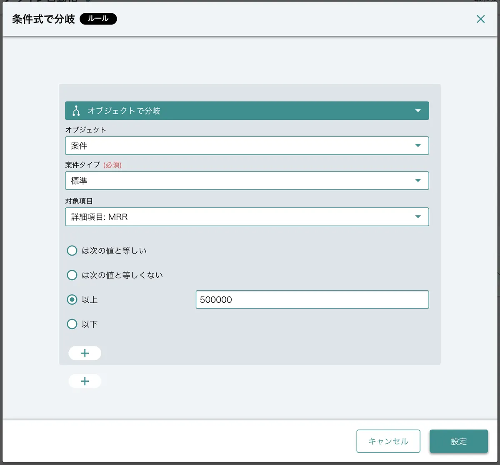Open the 案件タイプ dropdown showing 標準
Image resolution: width=500 pixels, height=465 pixels.
pos(247,181)
